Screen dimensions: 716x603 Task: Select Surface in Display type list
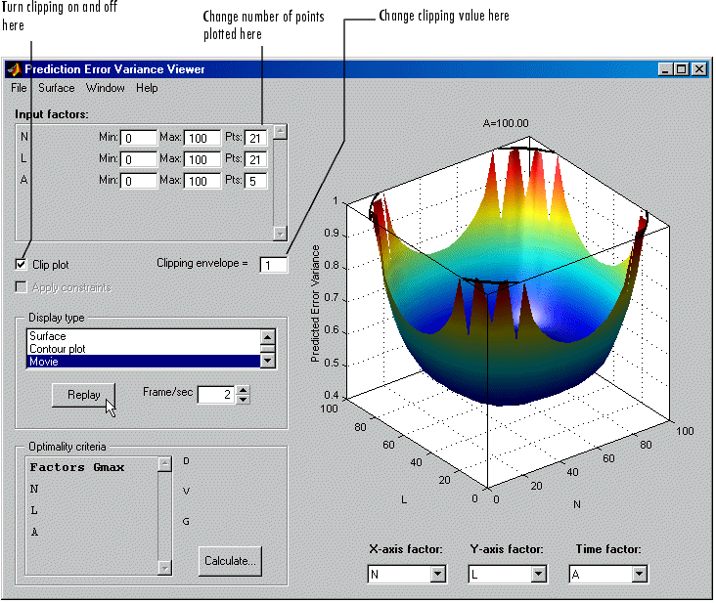[x=143, y=336]
